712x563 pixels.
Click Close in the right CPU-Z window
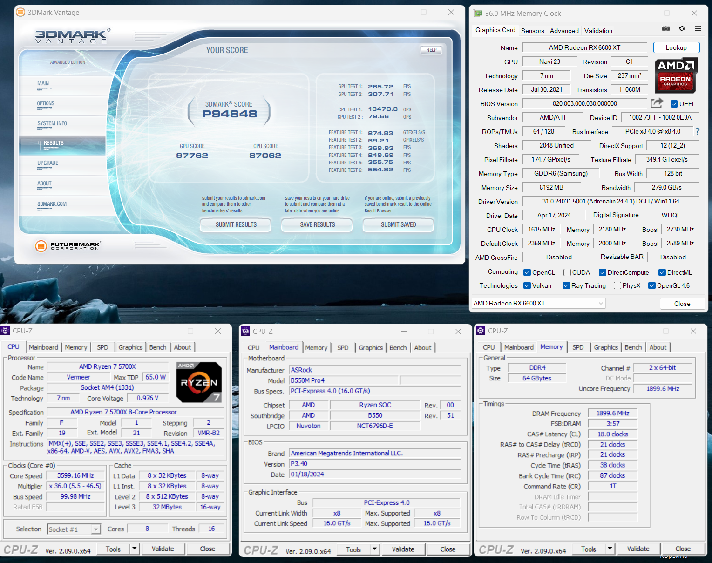point(683,549)
